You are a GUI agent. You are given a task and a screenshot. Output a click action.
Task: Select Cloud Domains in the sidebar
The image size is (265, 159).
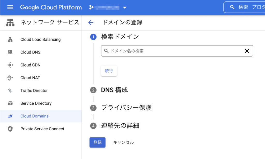click(x=34, y=116)
